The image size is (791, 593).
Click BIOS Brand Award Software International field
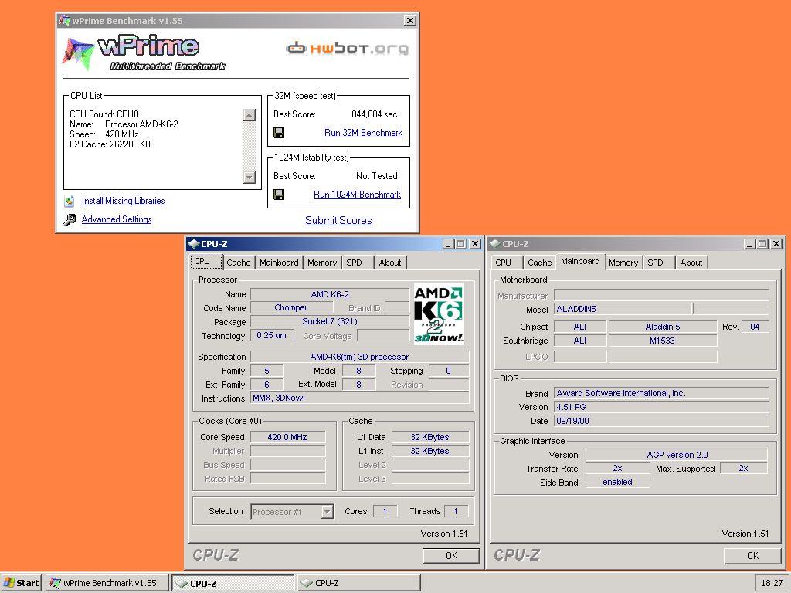(x=661, y=393)
